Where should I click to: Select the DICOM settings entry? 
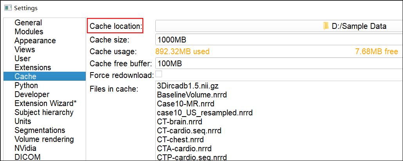click(x=27, y=157)
